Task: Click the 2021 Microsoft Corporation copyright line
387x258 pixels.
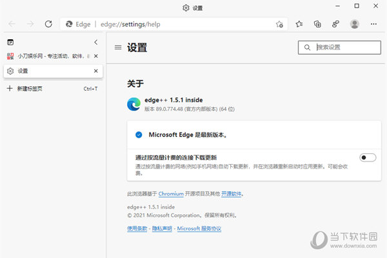Action: point(182,216)
